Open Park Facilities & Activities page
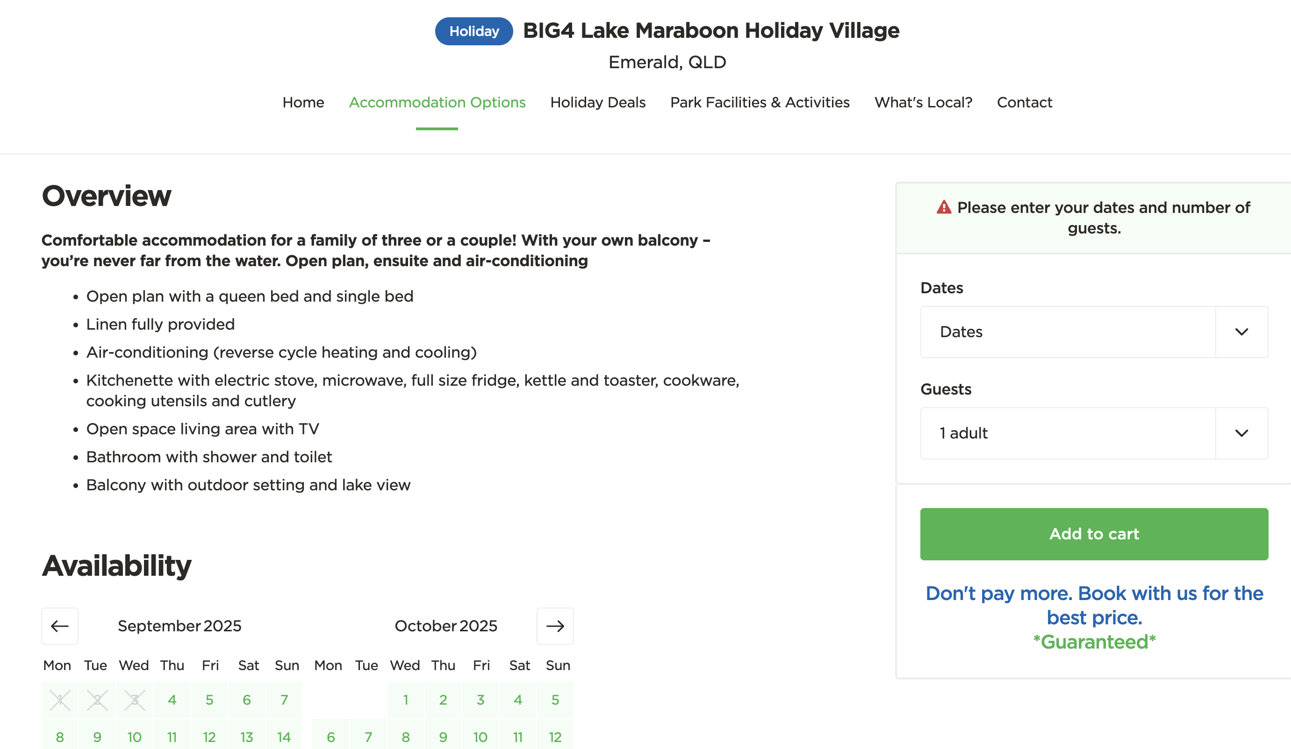The image size is (1291, 749). point(760,102)
